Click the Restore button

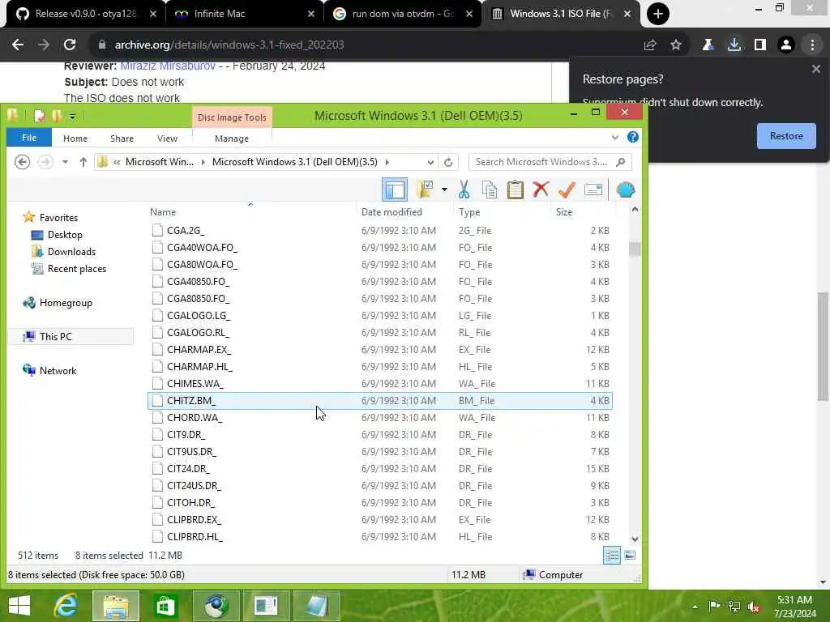coord(786,136)
